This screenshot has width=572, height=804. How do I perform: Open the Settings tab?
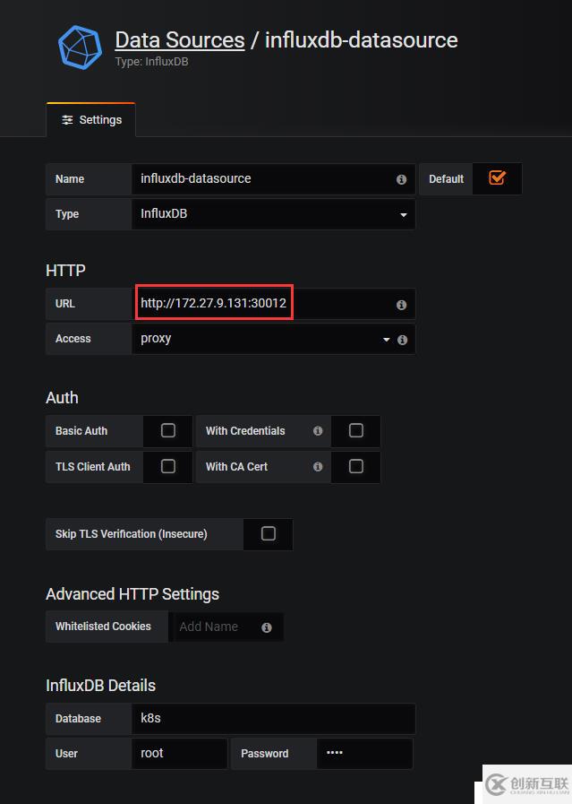(x=91, y=120)
